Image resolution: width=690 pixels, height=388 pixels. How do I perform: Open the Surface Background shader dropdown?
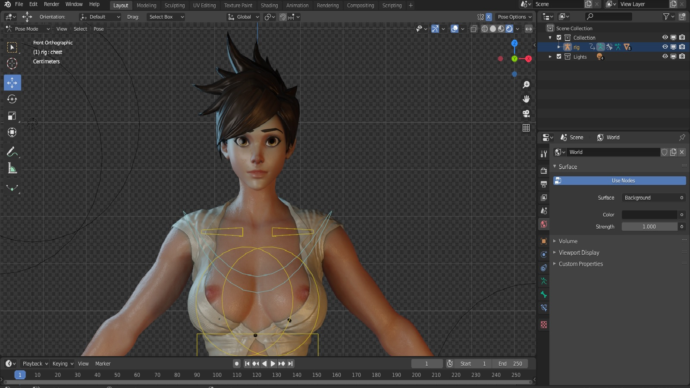coord(650,197)
